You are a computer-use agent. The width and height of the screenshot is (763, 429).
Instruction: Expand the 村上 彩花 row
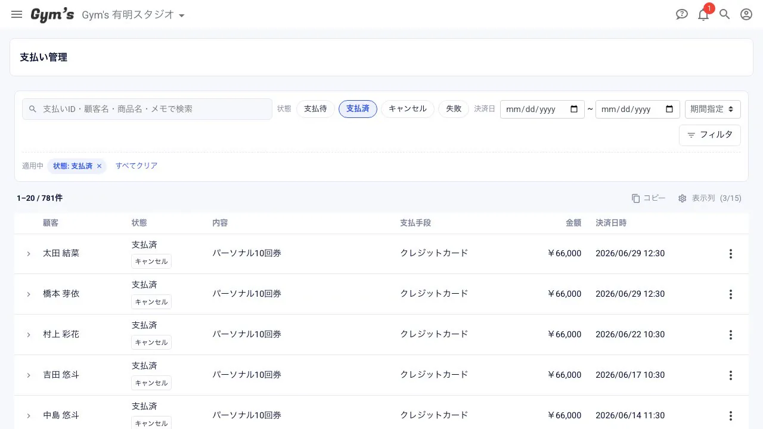[x=29, y=335]
